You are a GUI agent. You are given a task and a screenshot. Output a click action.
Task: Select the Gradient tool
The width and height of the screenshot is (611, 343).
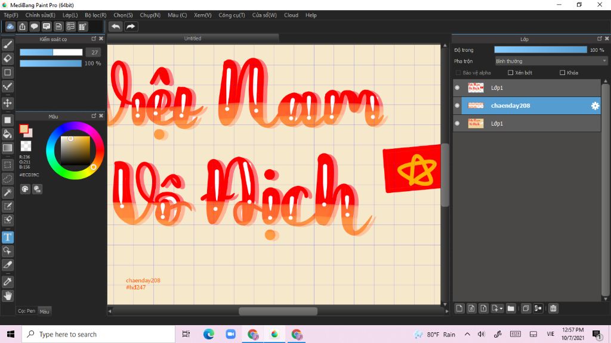pyautogui.click(x=7, y=148)
